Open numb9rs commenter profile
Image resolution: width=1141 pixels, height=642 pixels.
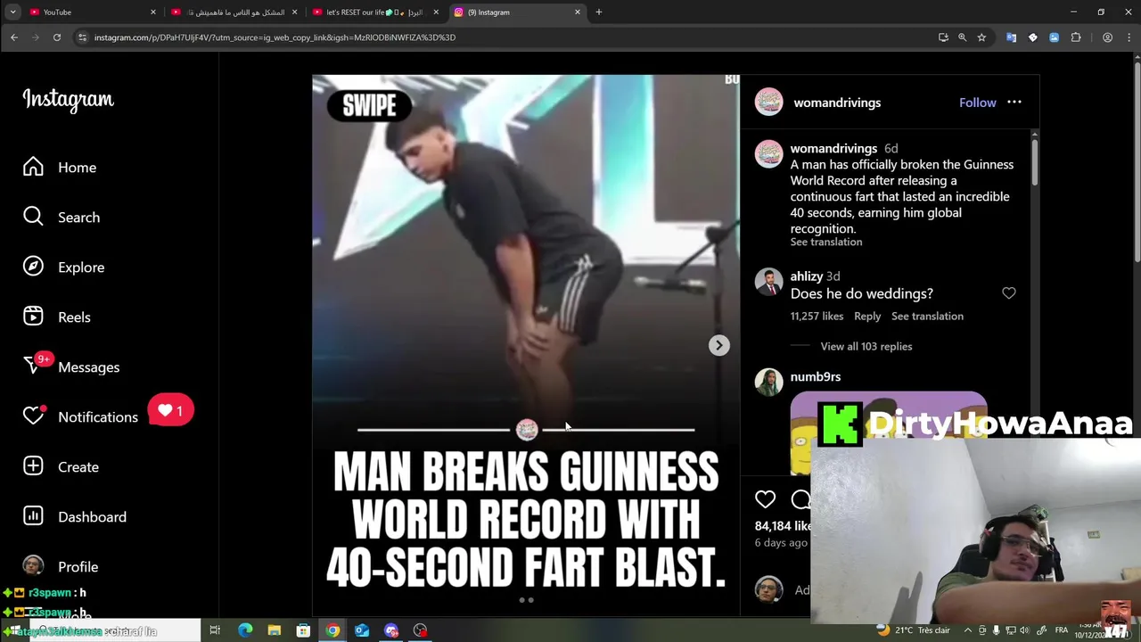click(815, 377)
